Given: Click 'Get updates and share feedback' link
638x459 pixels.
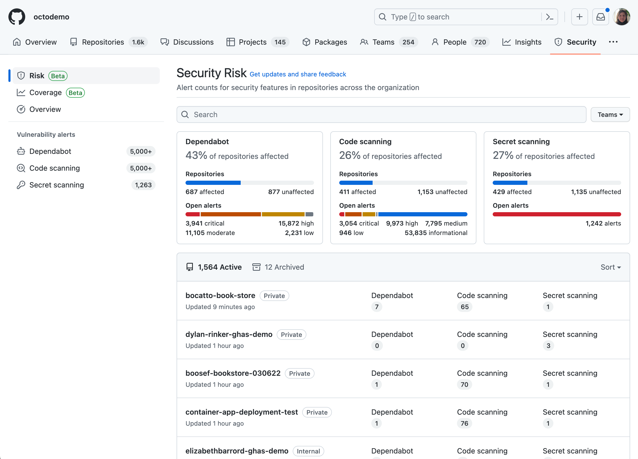Looking at the screenshot, I should click(298, 74).
